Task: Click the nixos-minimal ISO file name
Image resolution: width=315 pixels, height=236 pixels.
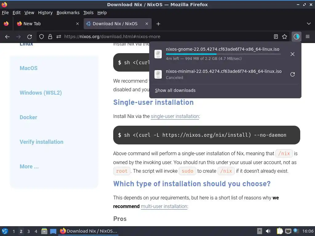Action: (x=224, y=71)
